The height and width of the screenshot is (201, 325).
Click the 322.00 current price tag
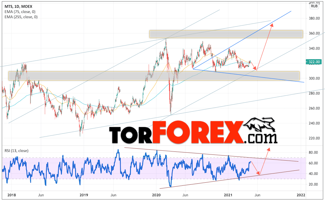point(314,62)
